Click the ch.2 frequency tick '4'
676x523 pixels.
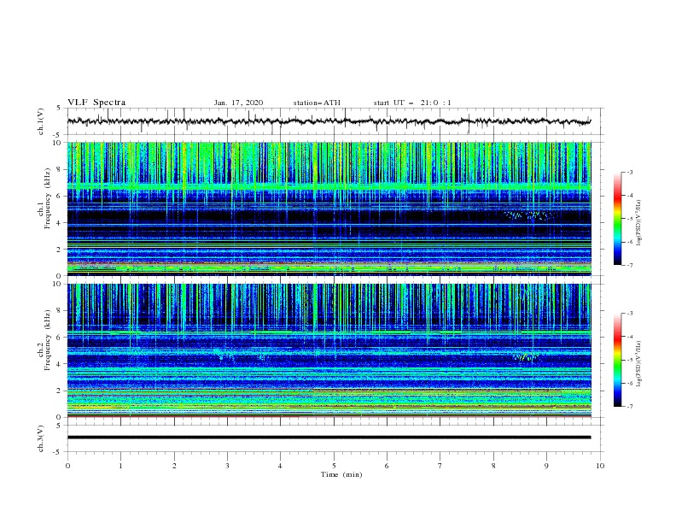[x=60, y=364]
